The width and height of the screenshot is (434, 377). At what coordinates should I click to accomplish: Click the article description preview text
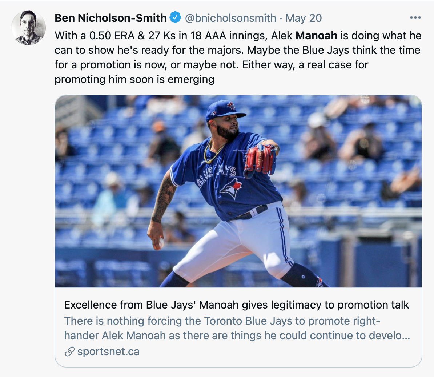(237, 328)
